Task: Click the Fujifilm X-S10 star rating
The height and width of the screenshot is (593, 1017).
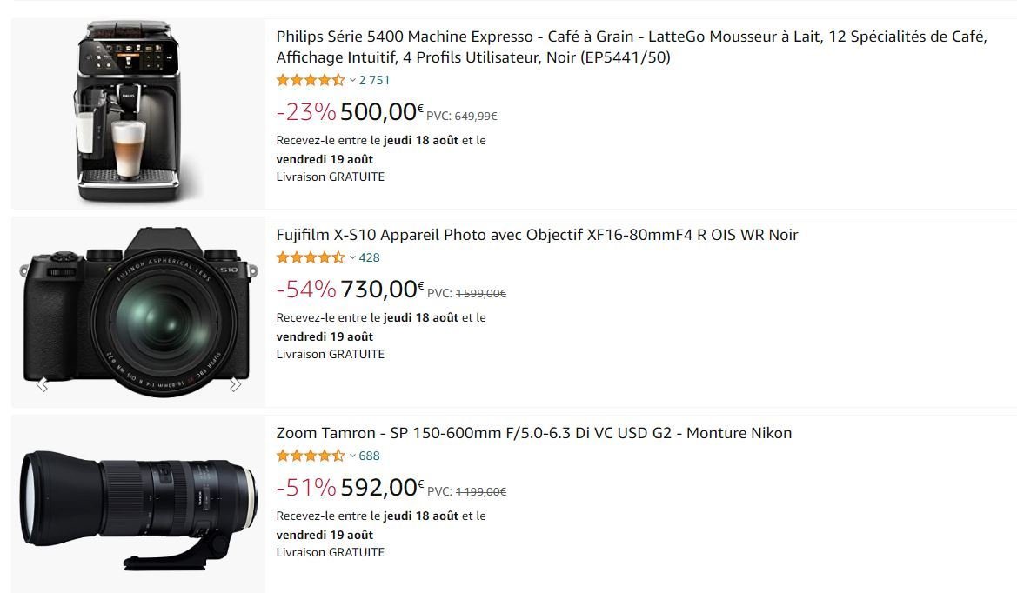Action: coord(311,257)
